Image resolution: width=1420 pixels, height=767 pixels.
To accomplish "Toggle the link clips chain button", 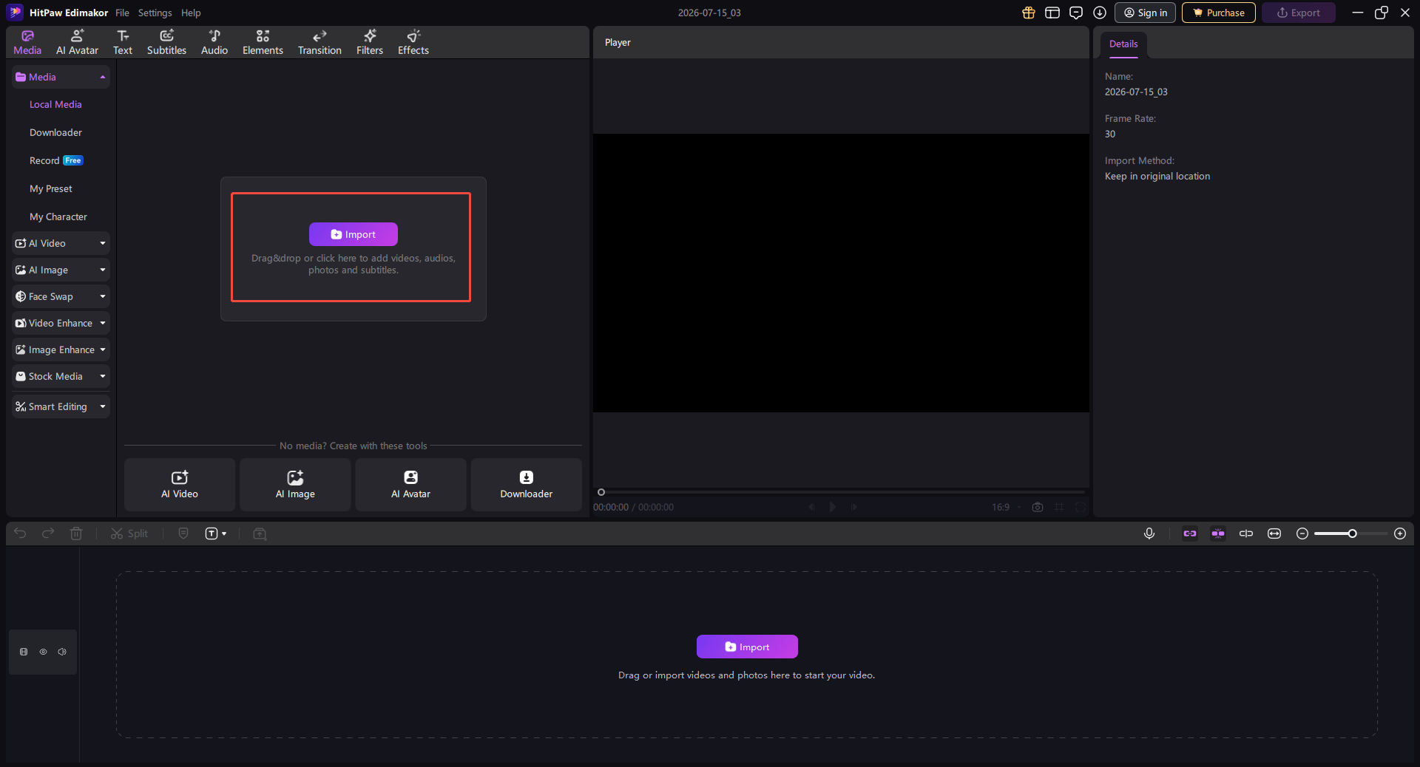I will [1190, 534].
